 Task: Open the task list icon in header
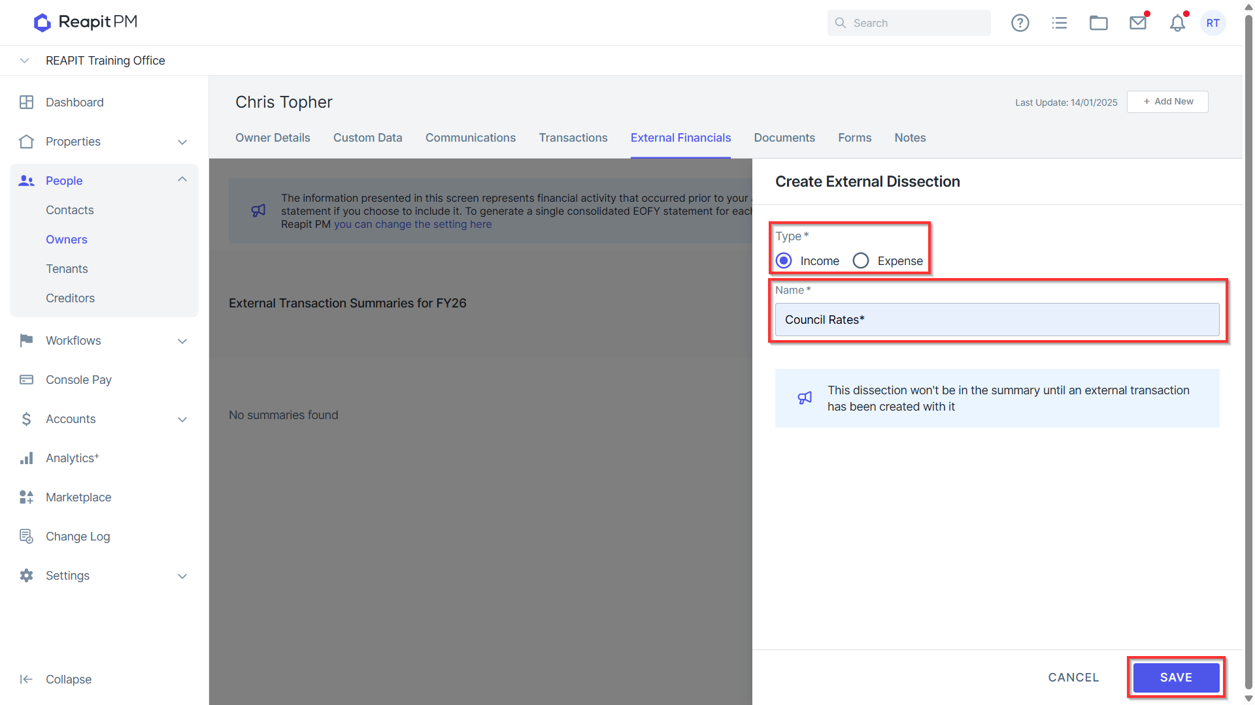[1060, 23]
